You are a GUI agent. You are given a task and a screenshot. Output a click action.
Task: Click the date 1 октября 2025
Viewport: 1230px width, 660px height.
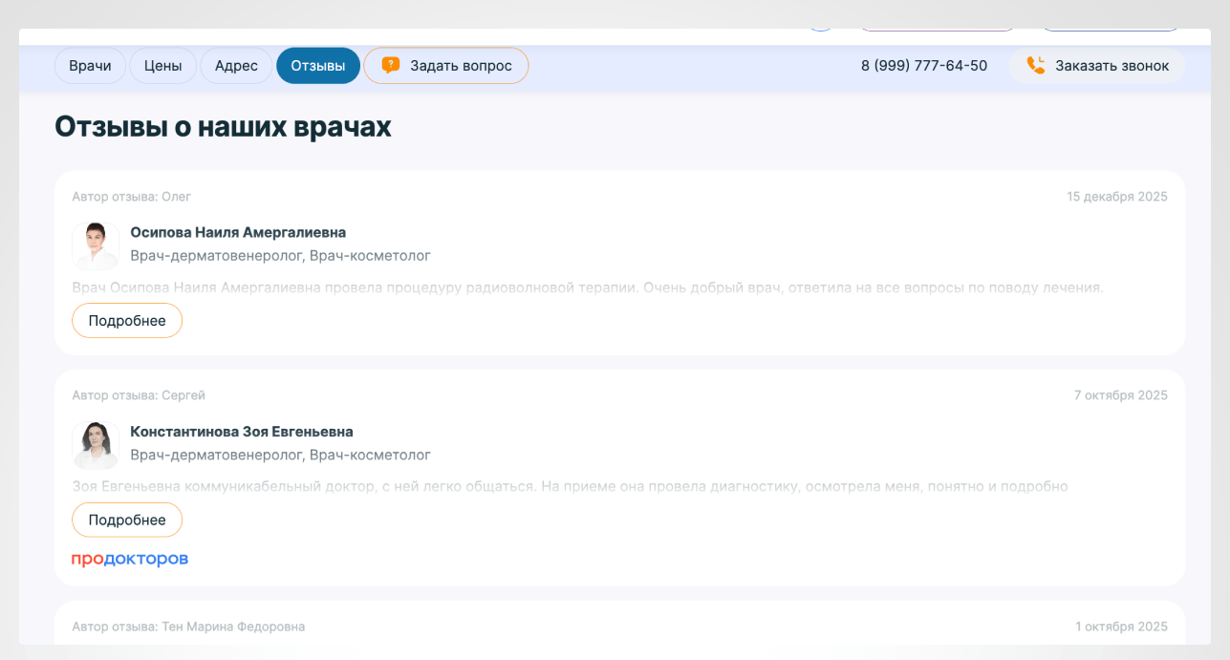(x=1121, y=627)
